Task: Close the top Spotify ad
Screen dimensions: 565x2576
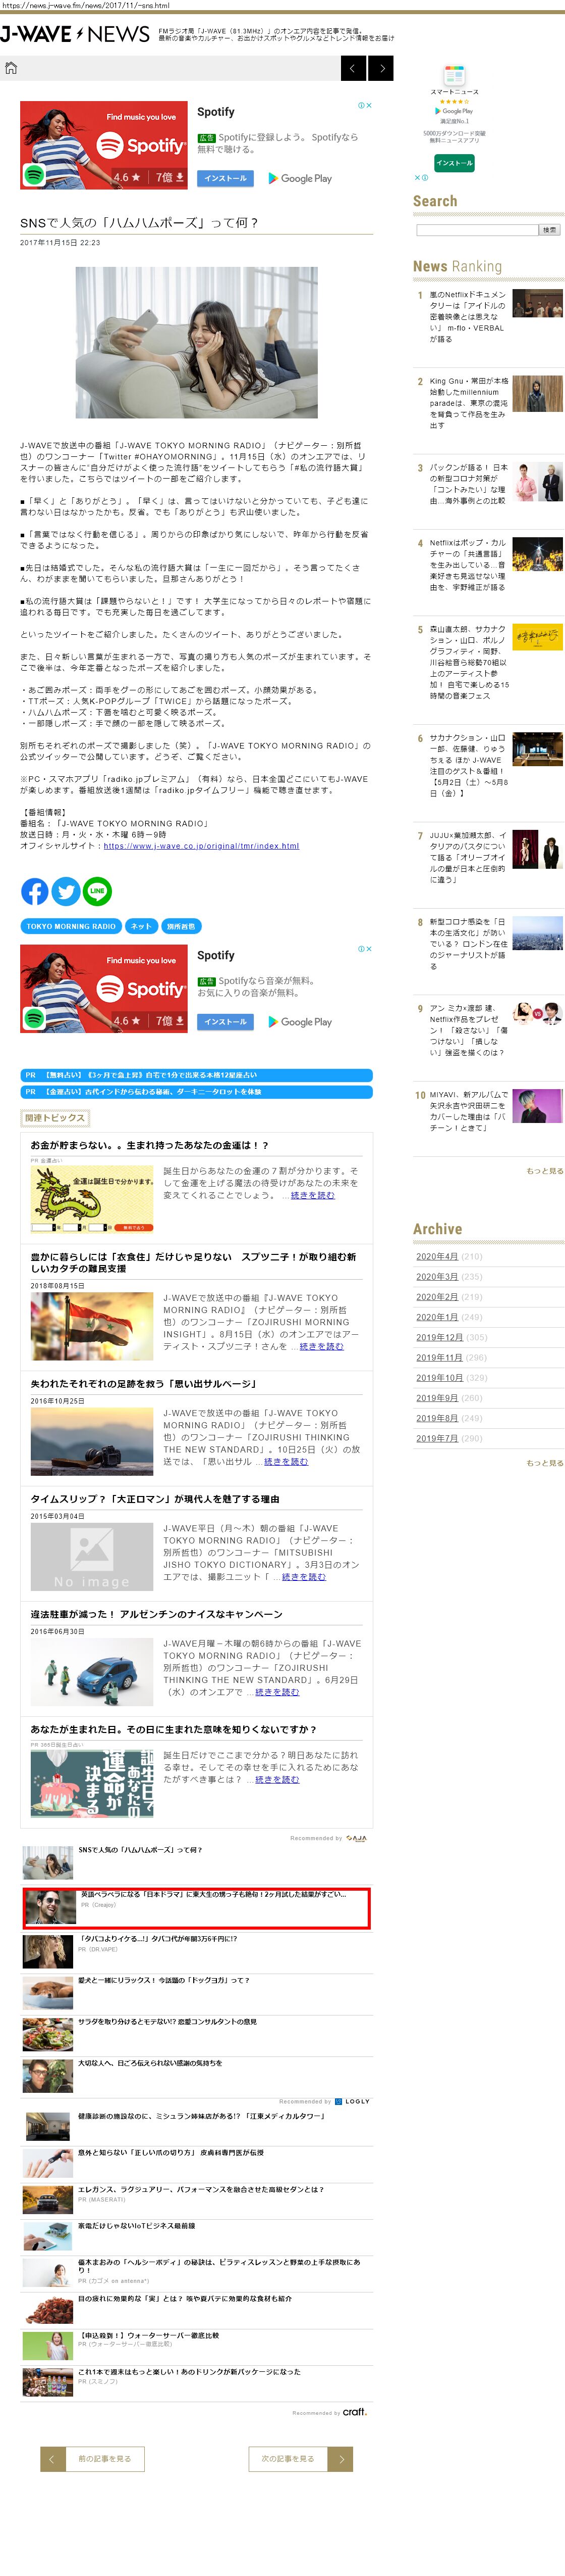Action: (x=368, y=105)
